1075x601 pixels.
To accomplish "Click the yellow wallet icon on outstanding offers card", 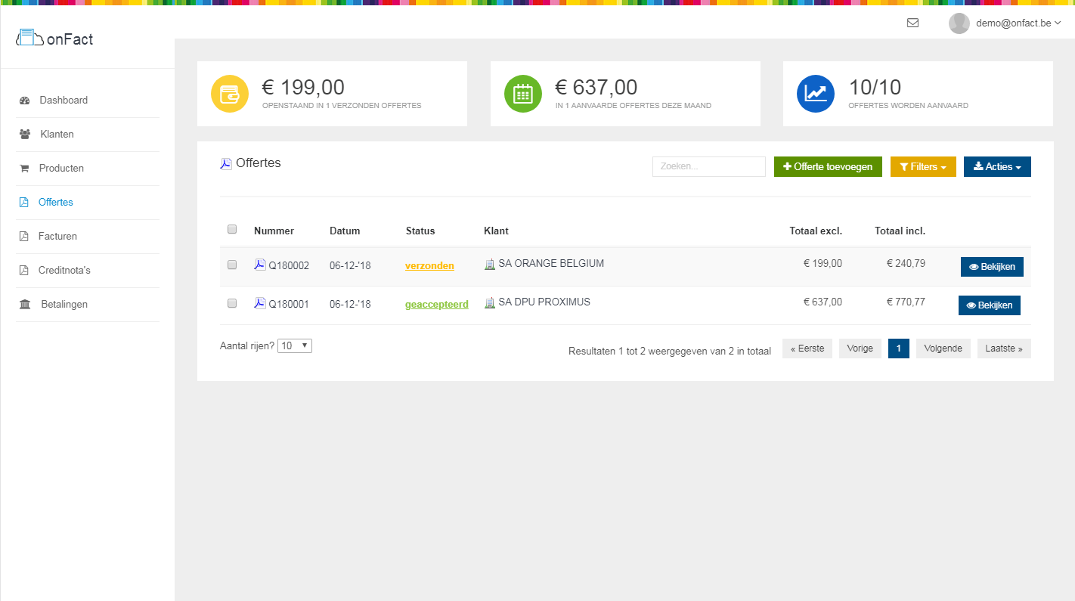I will tap(229, 93).
